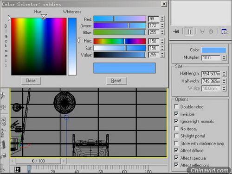Image resolution: width=232 pixels, height=174 pixels.
Task: Click the W size spinner arrows
Action: (x=224, y=88)
